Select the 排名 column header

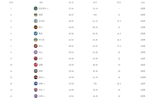click(x=11, y=3)
